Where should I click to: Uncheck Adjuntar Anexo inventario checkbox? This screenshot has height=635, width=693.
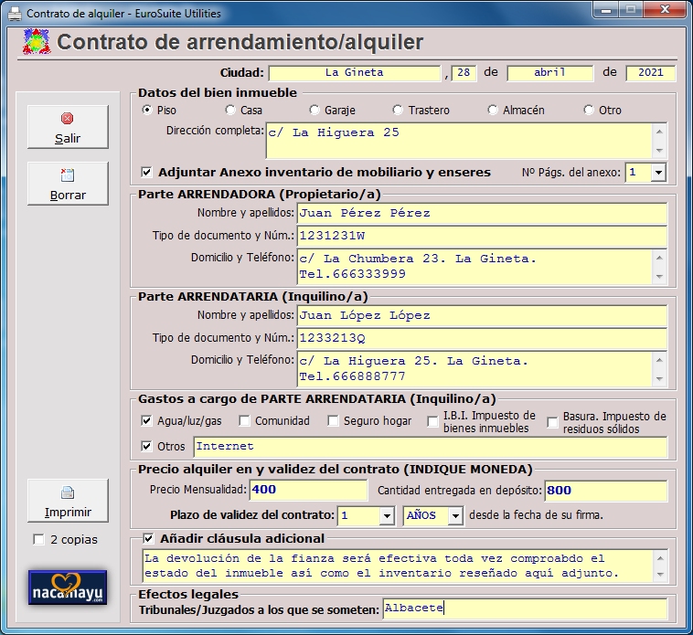point(146,172)
